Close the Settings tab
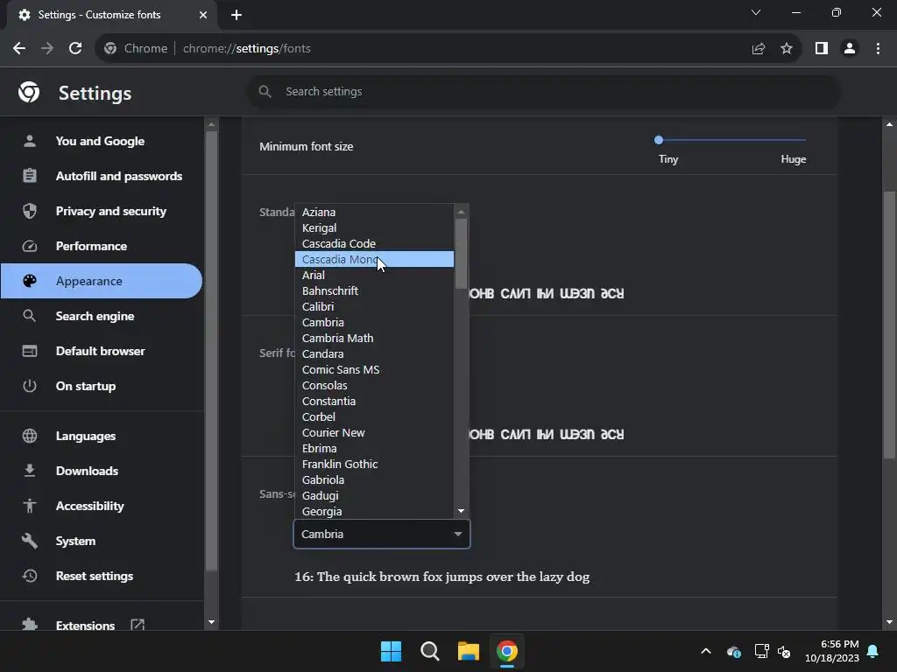Image resolution: width=897 pixels, height=672 pixels. pyautogui.click(x=203, y=15)
